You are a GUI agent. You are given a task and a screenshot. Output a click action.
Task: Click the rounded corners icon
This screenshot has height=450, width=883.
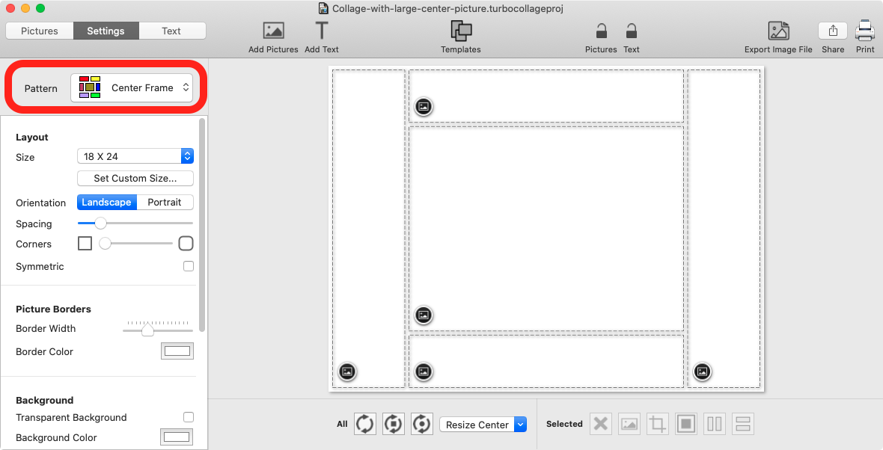[x=186, y=244]
